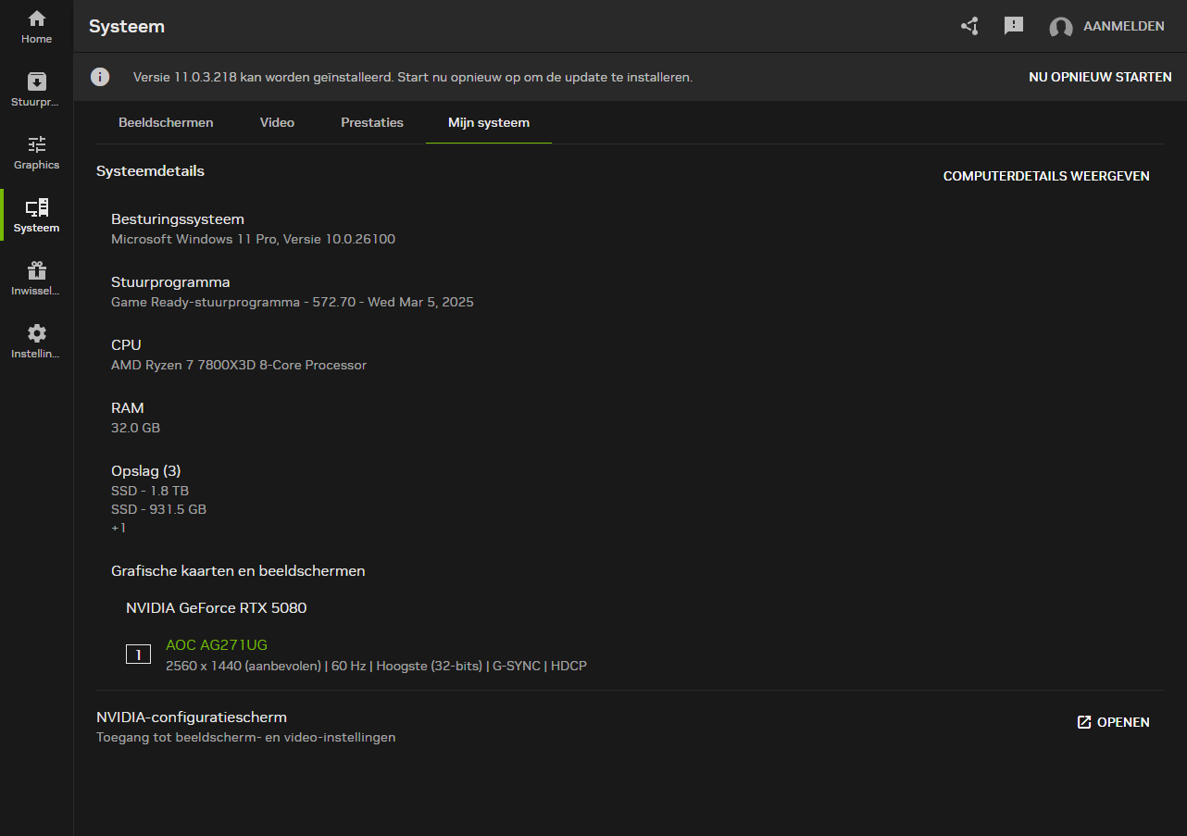Open the Graphics sliders icon

pos(37,144)
